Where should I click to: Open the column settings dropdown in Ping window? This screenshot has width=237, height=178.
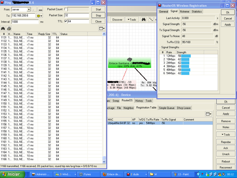pos(102,28)
